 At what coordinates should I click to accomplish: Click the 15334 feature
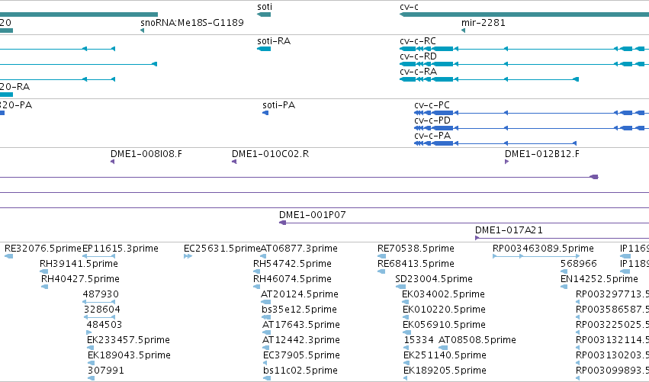[x=406, y=348]
